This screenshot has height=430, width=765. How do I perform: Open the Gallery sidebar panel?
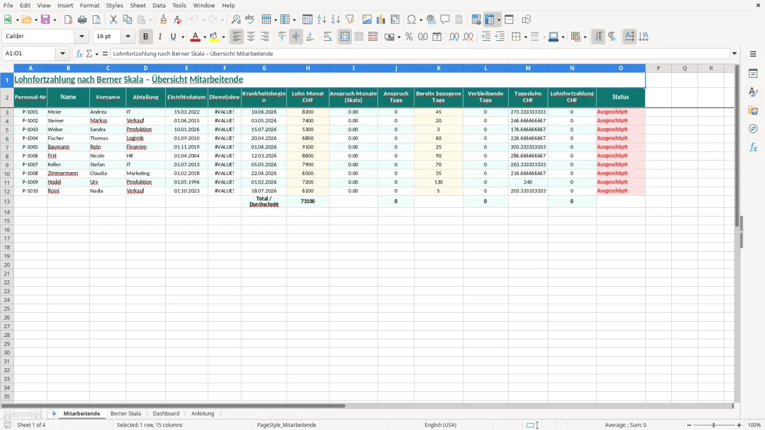[x=753, y=110]
